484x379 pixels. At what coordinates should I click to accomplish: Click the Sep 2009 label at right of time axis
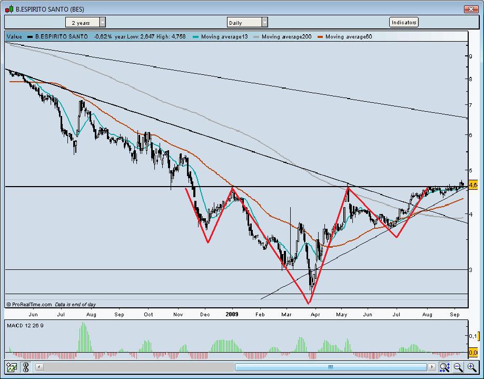[455, 315]
